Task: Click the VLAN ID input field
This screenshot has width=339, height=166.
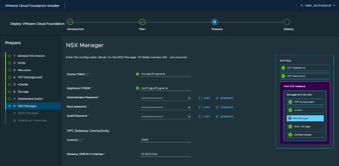Action: [x=165, y=140]
